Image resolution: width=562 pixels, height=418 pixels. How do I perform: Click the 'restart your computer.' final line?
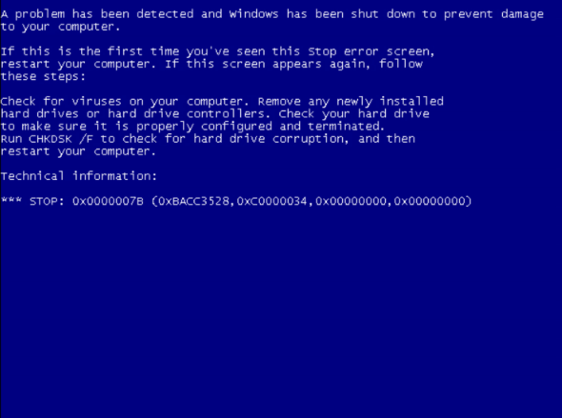point(78,151)
